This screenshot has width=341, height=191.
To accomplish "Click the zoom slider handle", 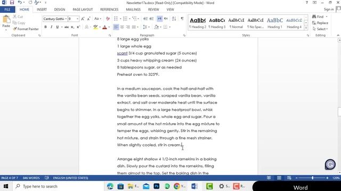I will click(x=313, y=178).
